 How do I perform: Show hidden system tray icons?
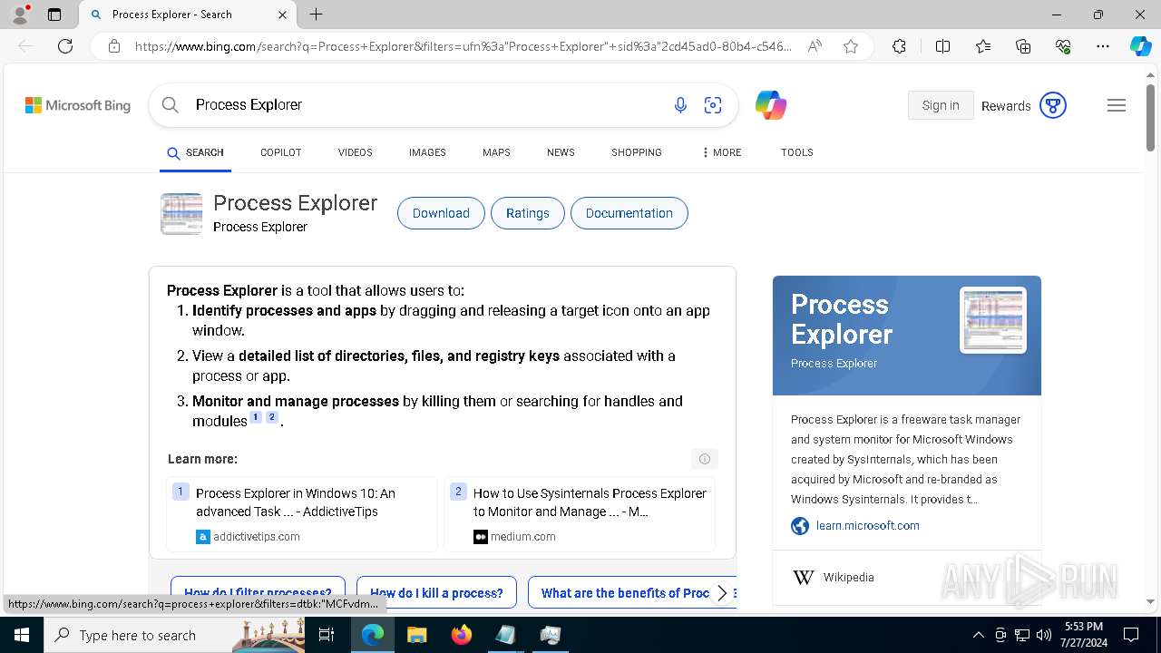978,635
